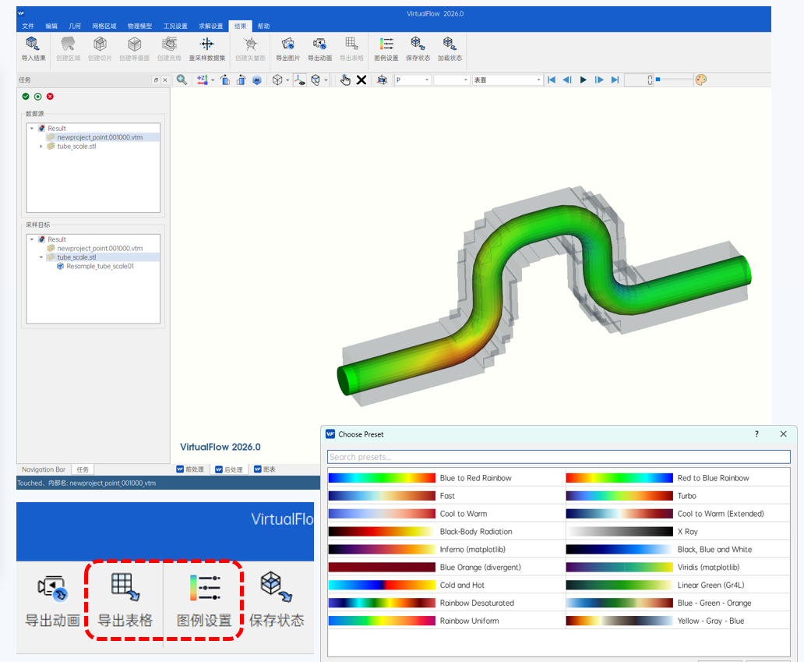Collapse the Result node in 数据源 tree
804x662 pixels.
(x=32, y=129)
